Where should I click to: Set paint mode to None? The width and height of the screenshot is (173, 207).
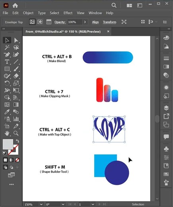[17, 160]
